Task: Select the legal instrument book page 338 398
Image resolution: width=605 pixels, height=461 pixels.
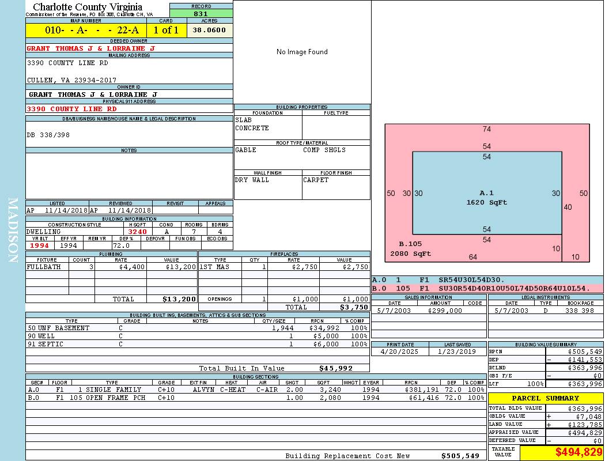Action: pyautogui.click(x=579, y=311)
